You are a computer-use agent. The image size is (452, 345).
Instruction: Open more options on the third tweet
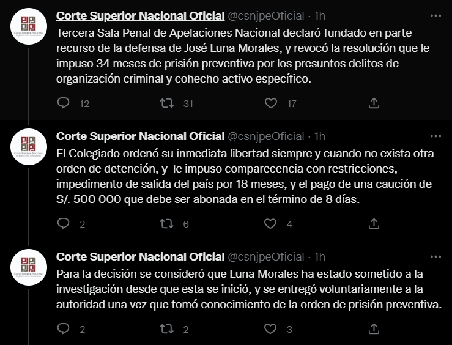435,256
